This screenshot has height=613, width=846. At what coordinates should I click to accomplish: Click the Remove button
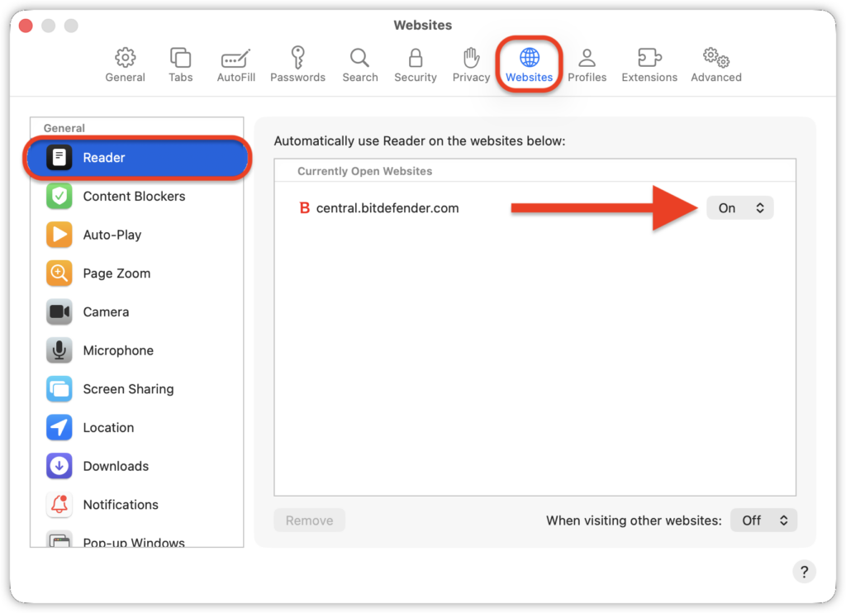pos(309,520)
